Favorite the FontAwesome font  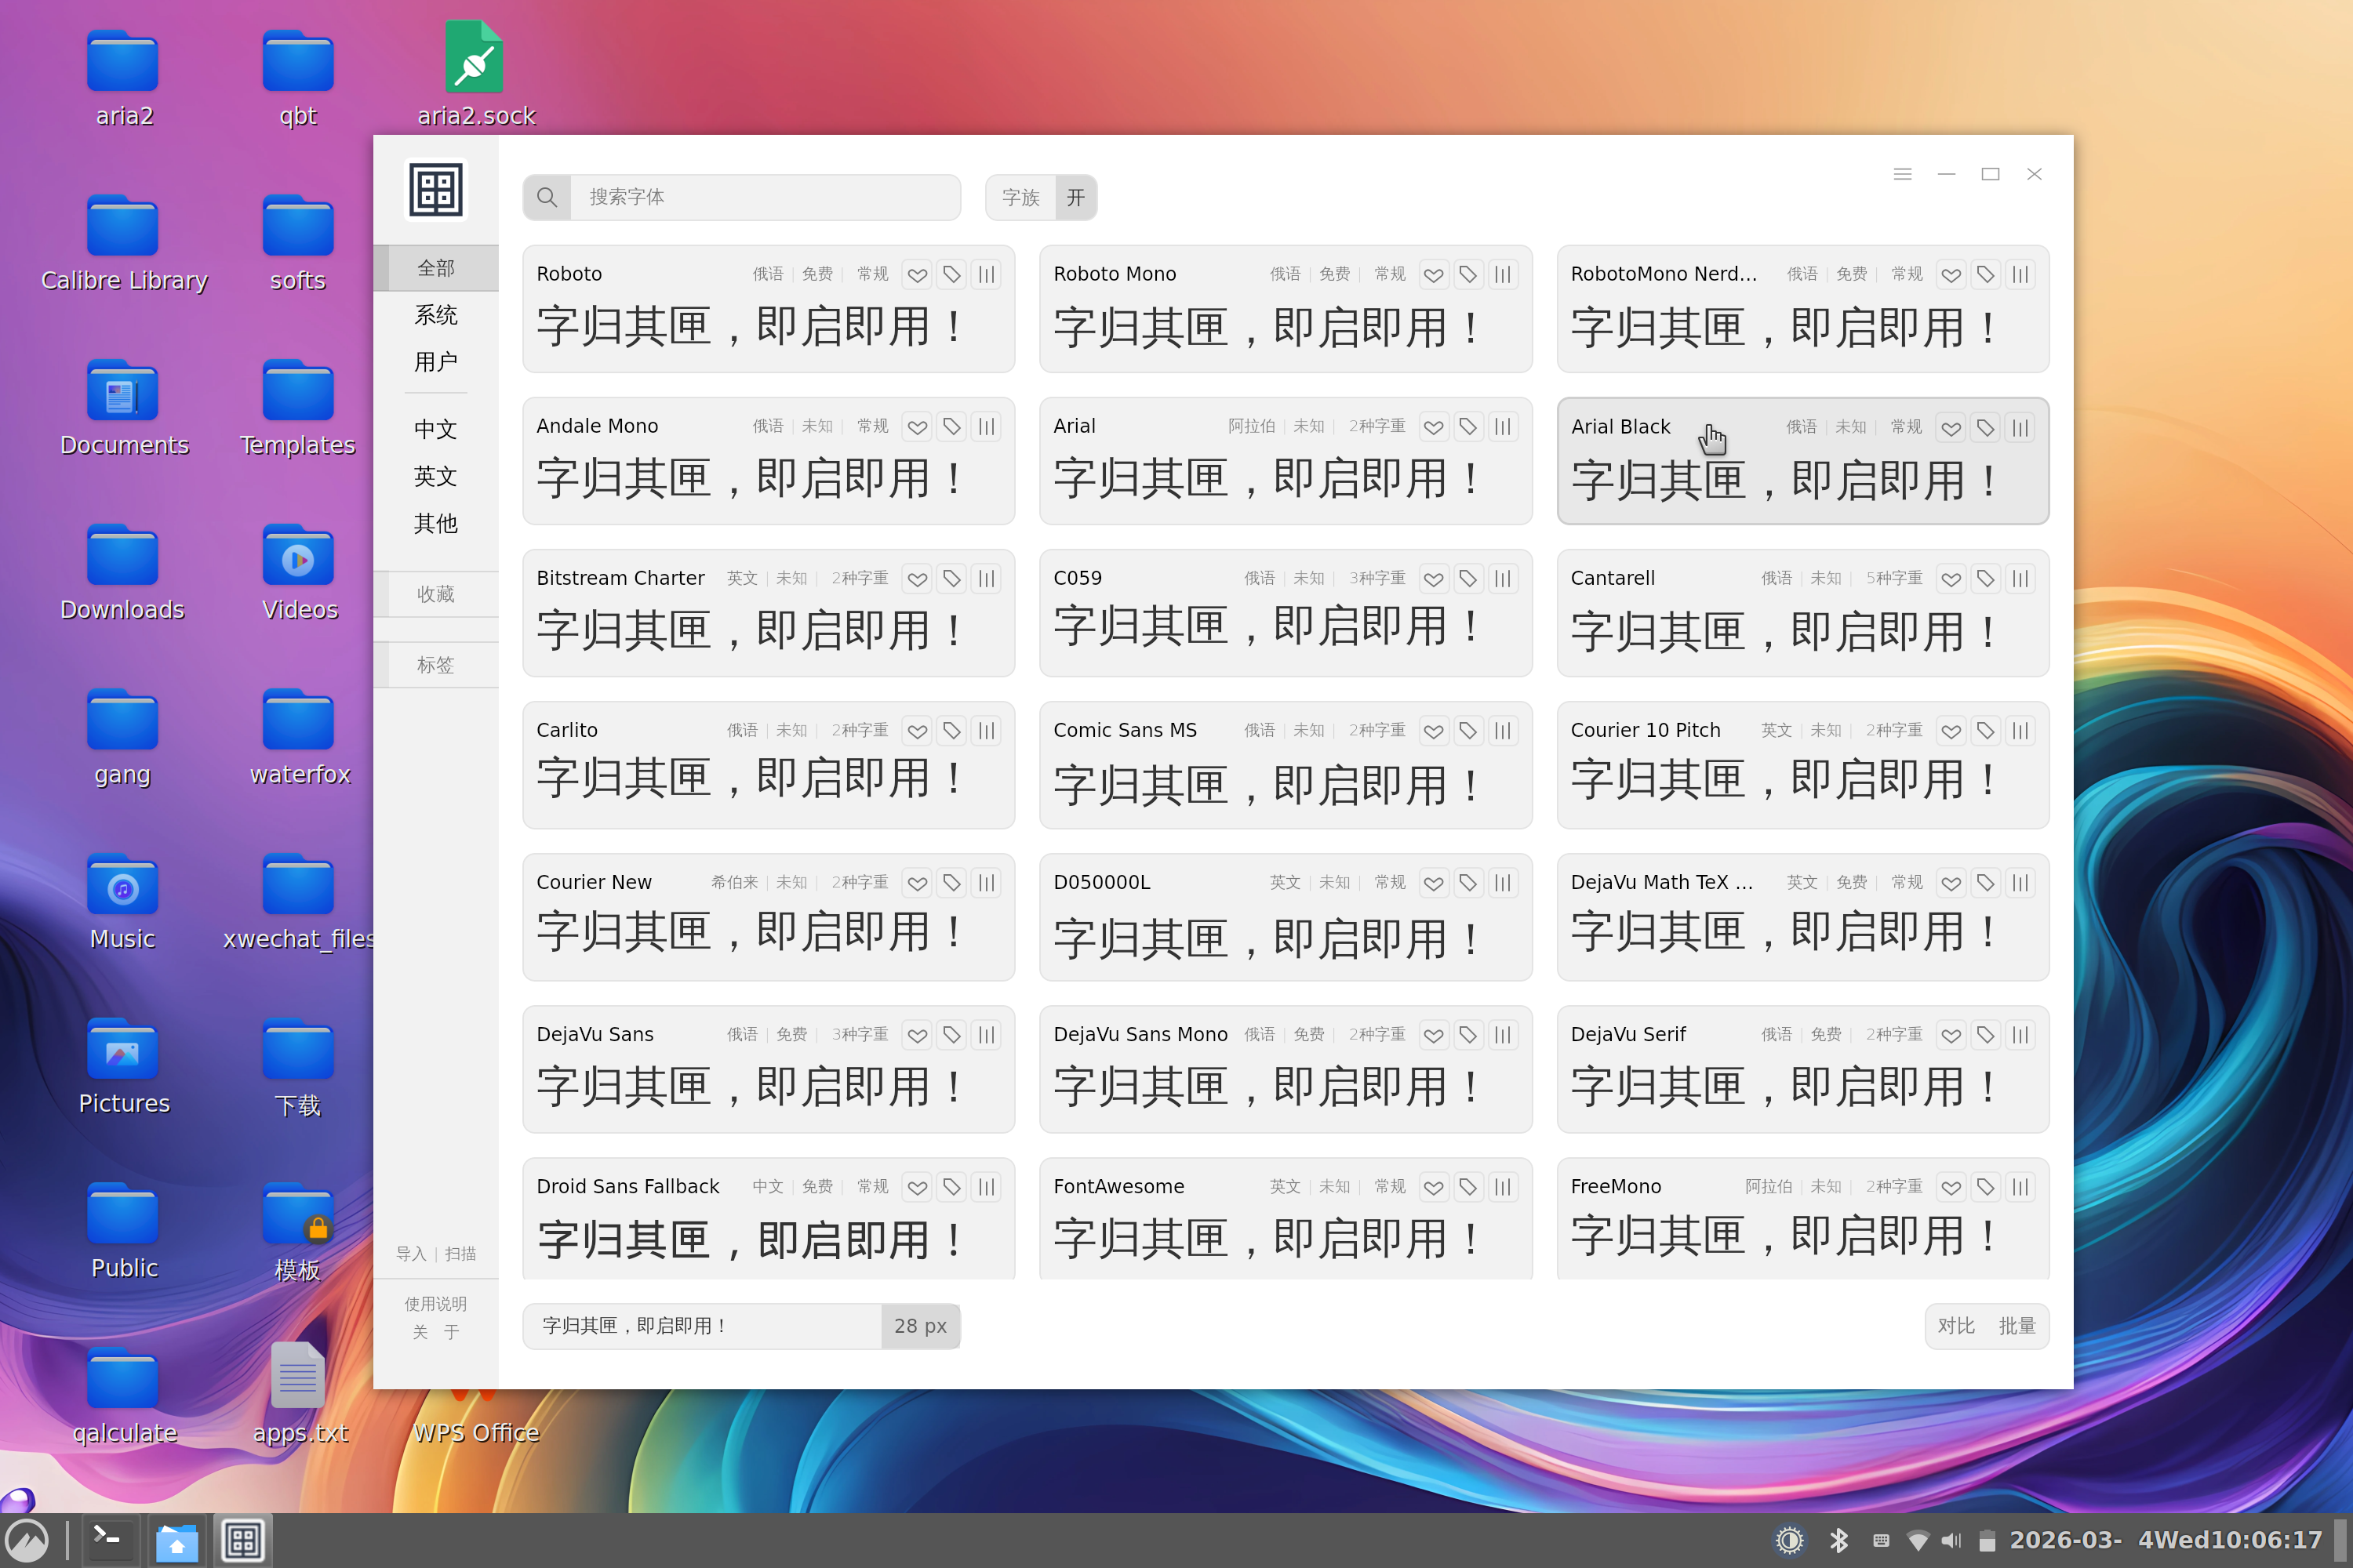click(x=1434, y=1187)
